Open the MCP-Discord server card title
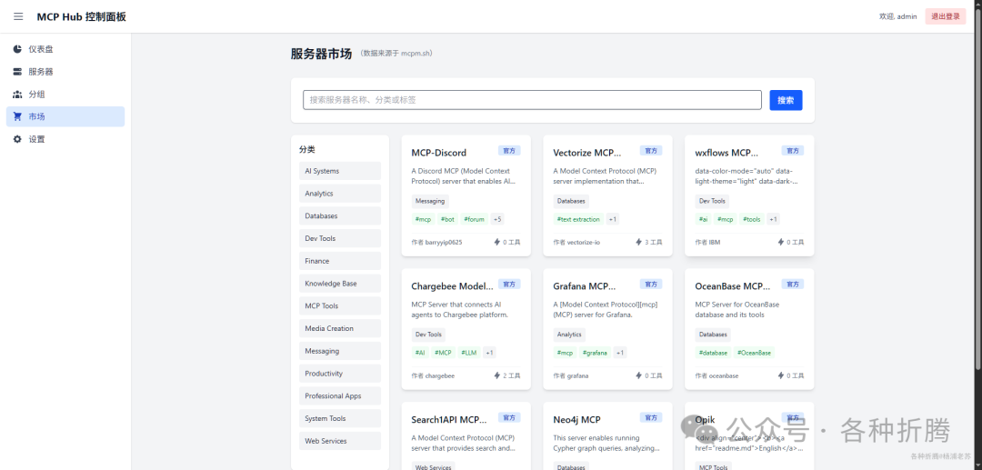The width and height of the screenshot is (982, 470). 438,153
